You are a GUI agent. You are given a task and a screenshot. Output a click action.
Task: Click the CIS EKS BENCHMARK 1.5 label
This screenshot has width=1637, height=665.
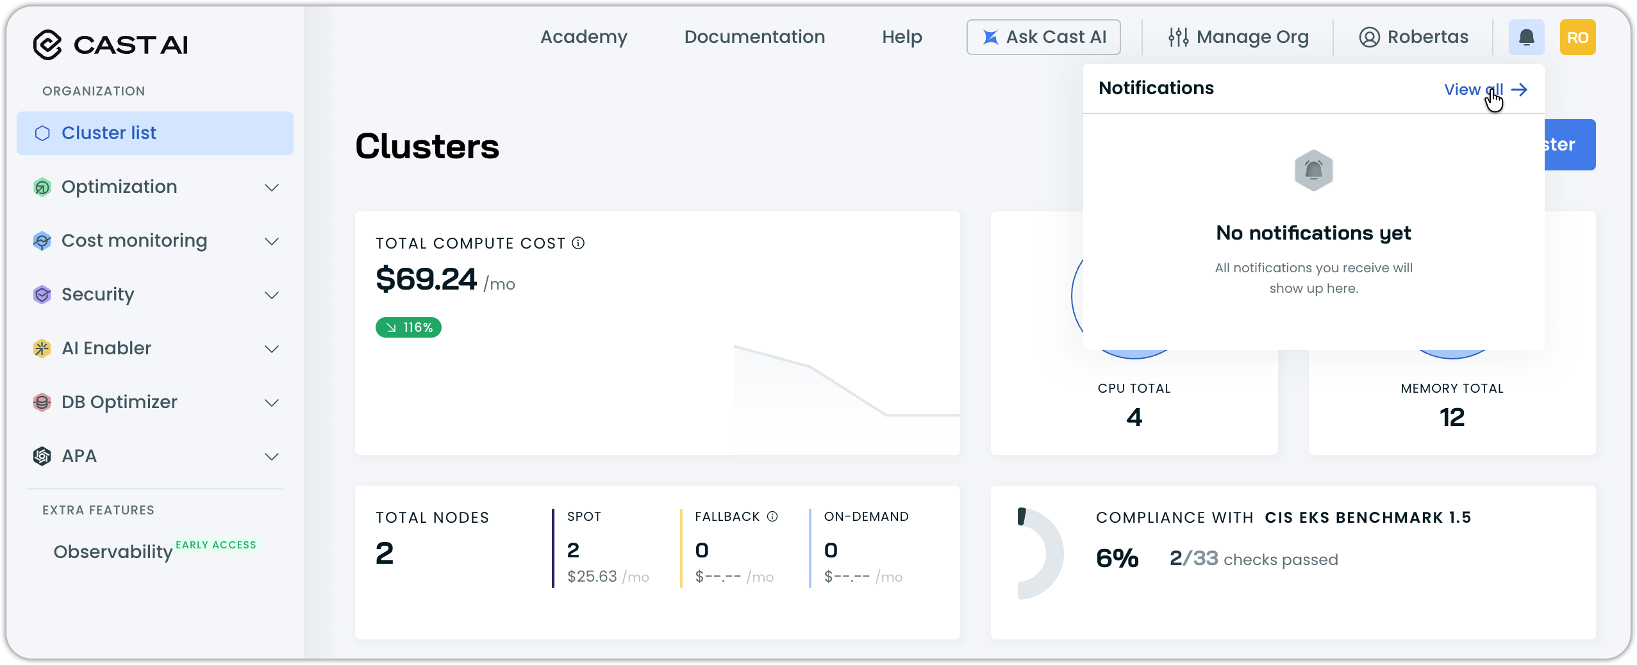[1368, 518]
